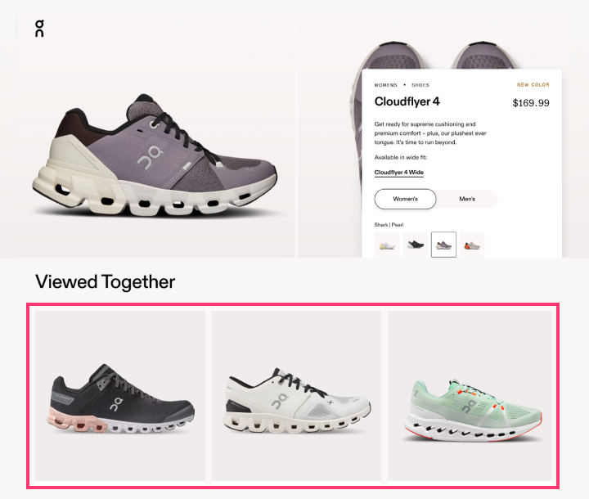
Task: Click the SHOES breadcrumb
Action: pos(420,85)
